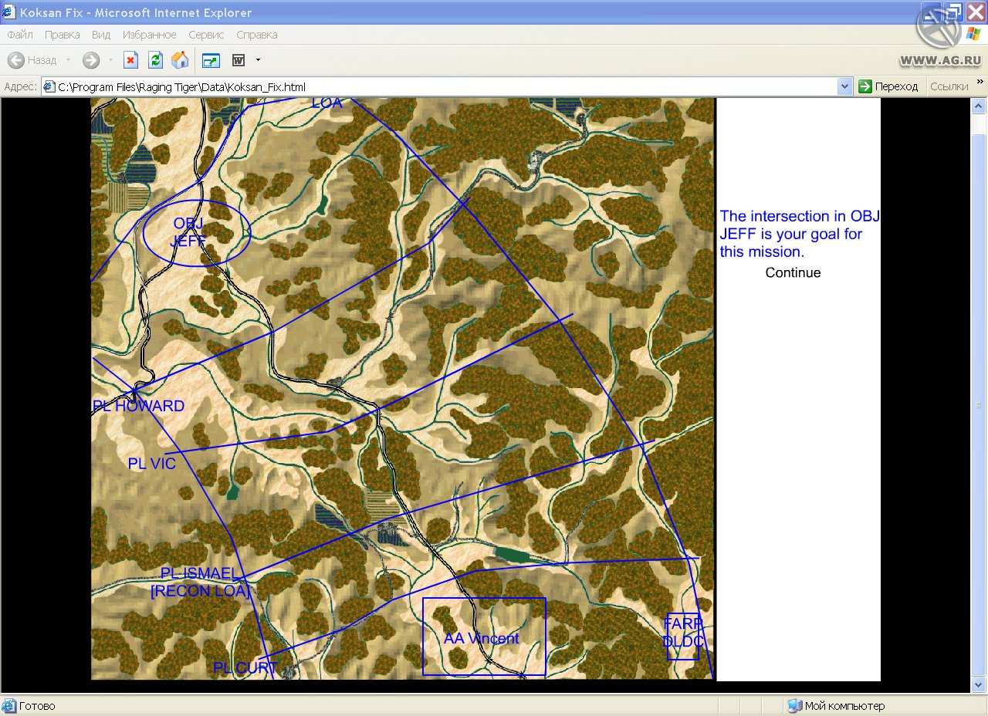
Task: Click the [RECON LOA] map label
Action: coord(201,592)
